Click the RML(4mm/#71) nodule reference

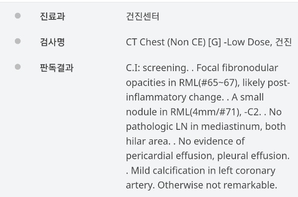pos(206,112)
